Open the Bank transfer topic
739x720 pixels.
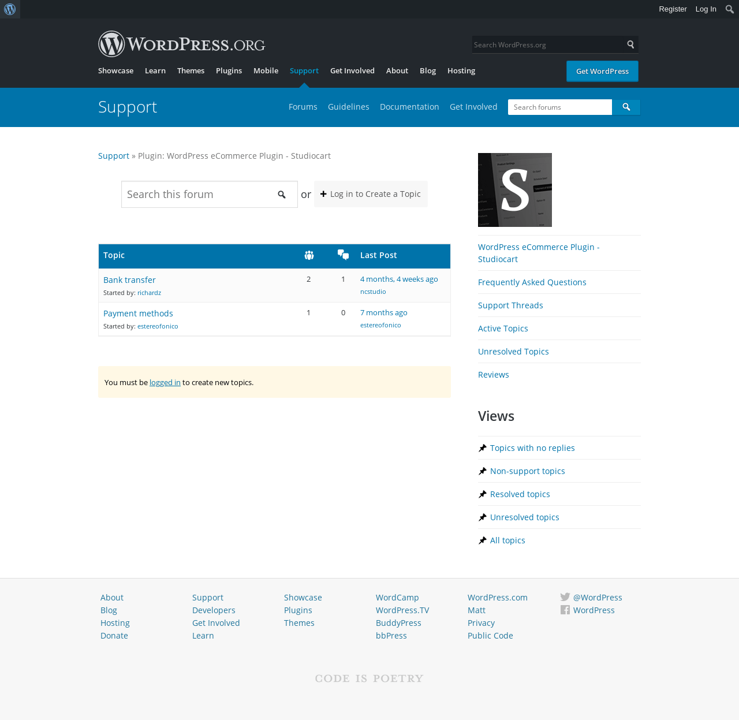(x=129, y=280)
